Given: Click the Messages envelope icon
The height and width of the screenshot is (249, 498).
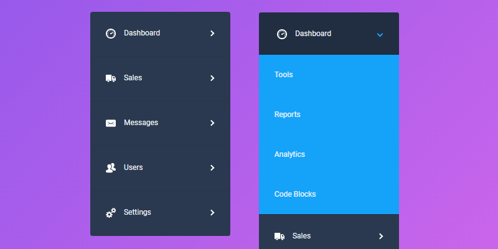Looking at the screenshot, I should pos(111,123).
